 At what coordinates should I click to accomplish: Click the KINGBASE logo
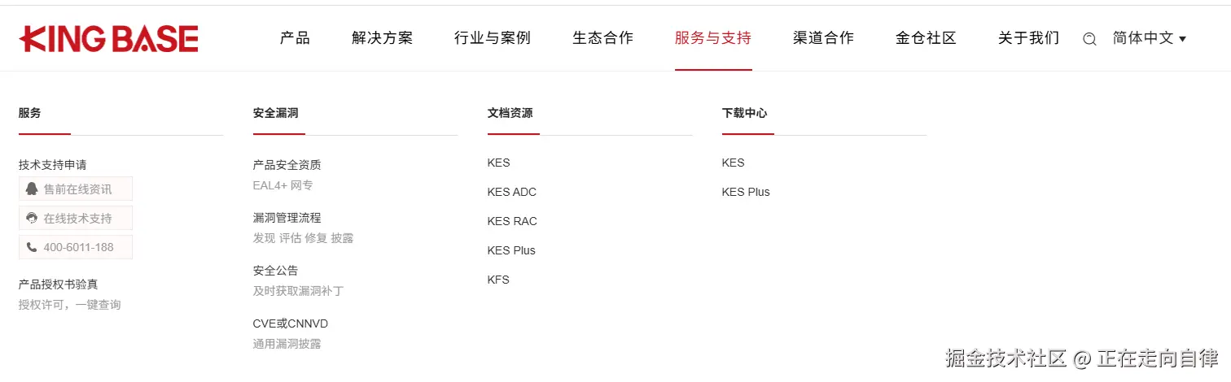(x=109, y=38)
